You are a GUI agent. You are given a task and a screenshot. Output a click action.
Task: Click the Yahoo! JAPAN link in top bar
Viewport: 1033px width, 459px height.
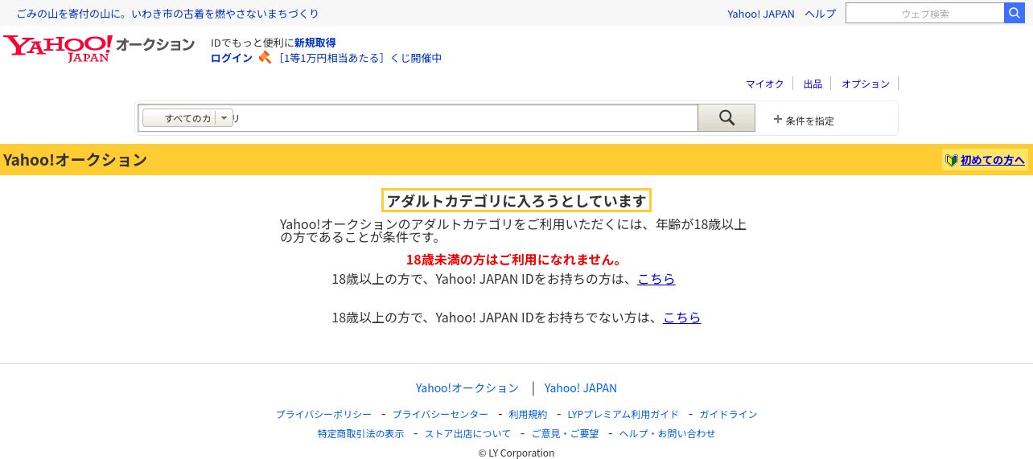760,14
